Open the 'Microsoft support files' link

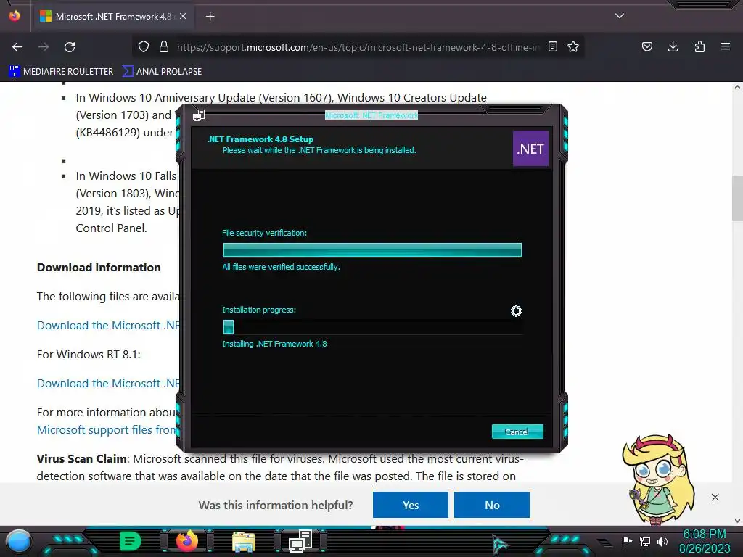107,429
